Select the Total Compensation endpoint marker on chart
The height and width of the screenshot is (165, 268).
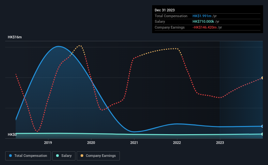[x=262, y=126]
